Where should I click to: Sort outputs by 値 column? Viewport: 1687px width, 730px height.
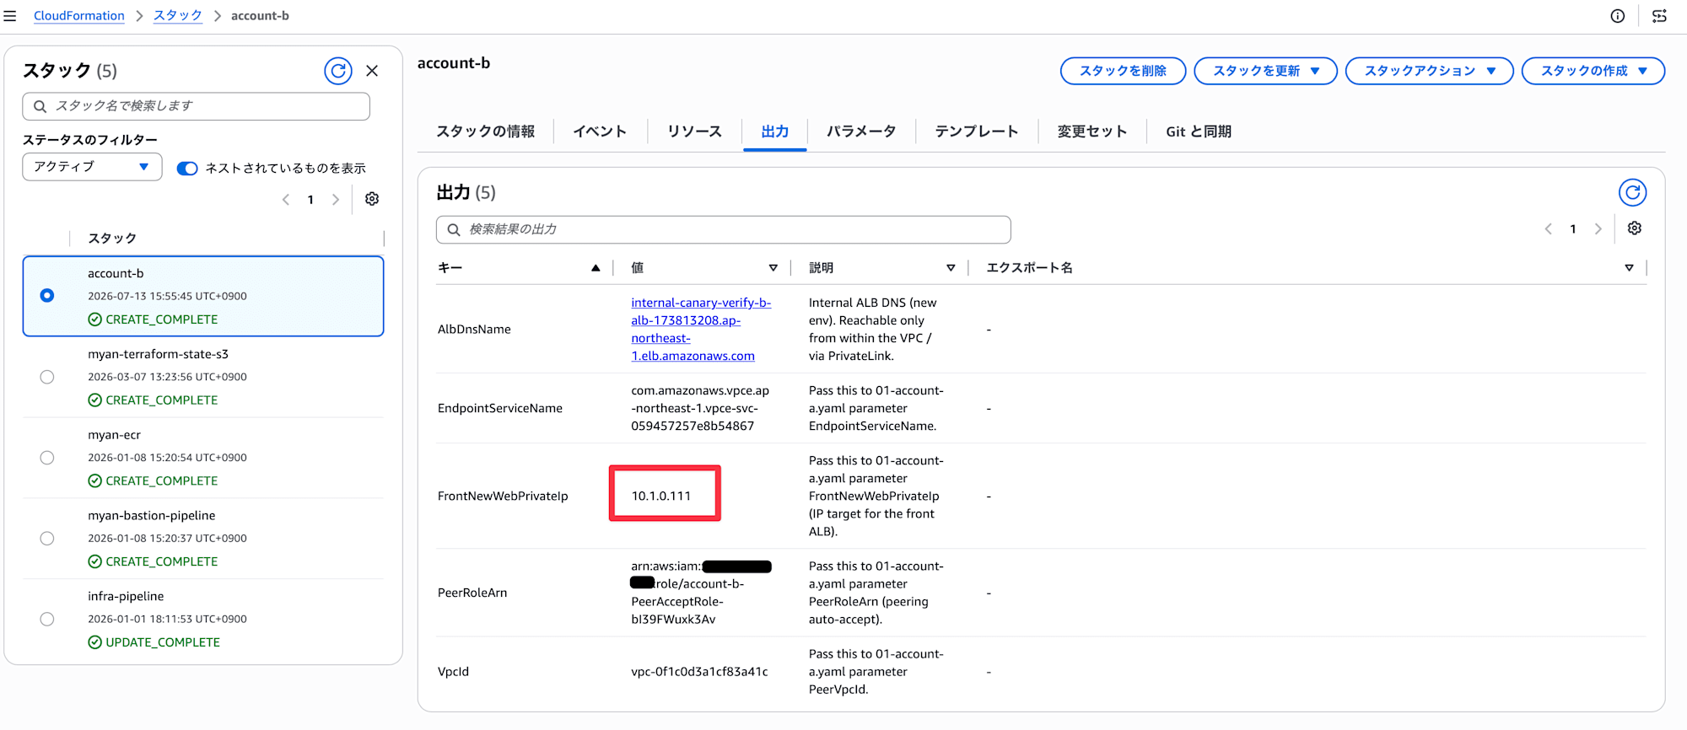click(773, 268)
